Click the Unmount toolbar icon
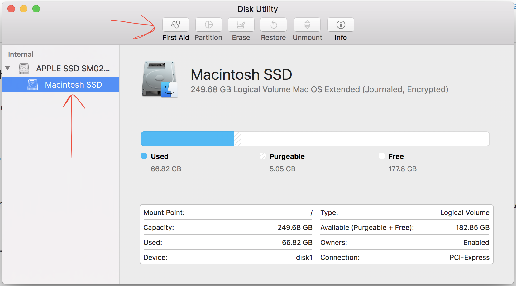Screen dimensions: 516x286 point(307,25)
